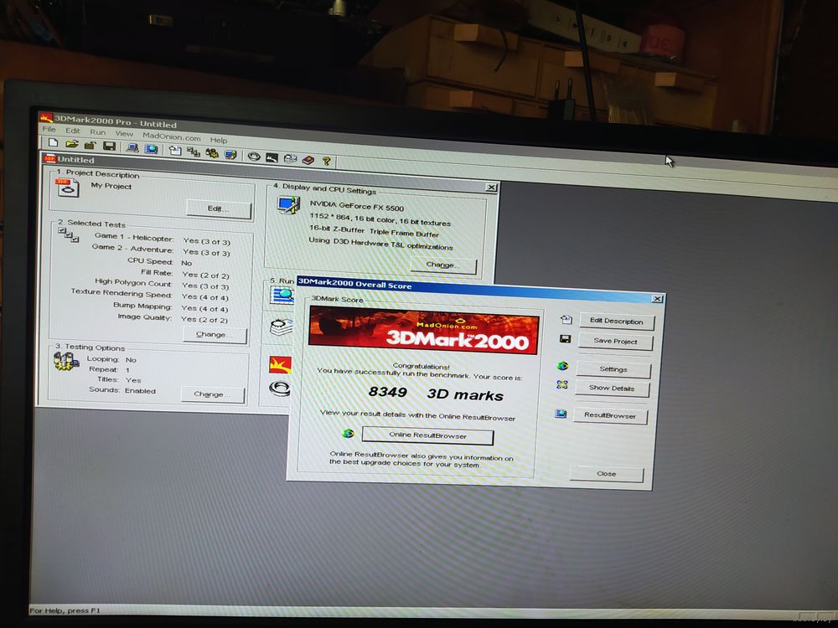The image size is (838, 628).
Task: Click Change... under Testing Options
Action: [x=212, y=394]
